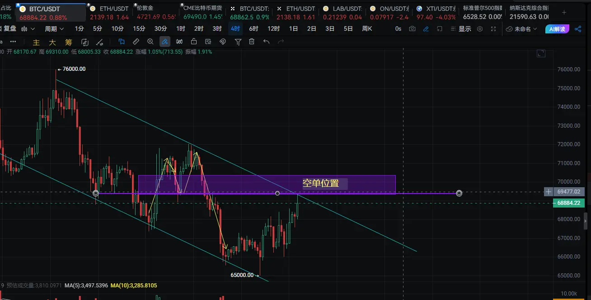The height and width of the screenshot is (300, 591).
Task: Click the magnifier zoom tool
Action: click(x=150, y=42)
